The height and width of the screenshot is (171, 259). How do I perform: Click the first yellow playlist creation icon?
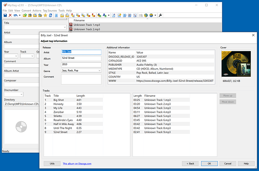(x=62, y=15)
